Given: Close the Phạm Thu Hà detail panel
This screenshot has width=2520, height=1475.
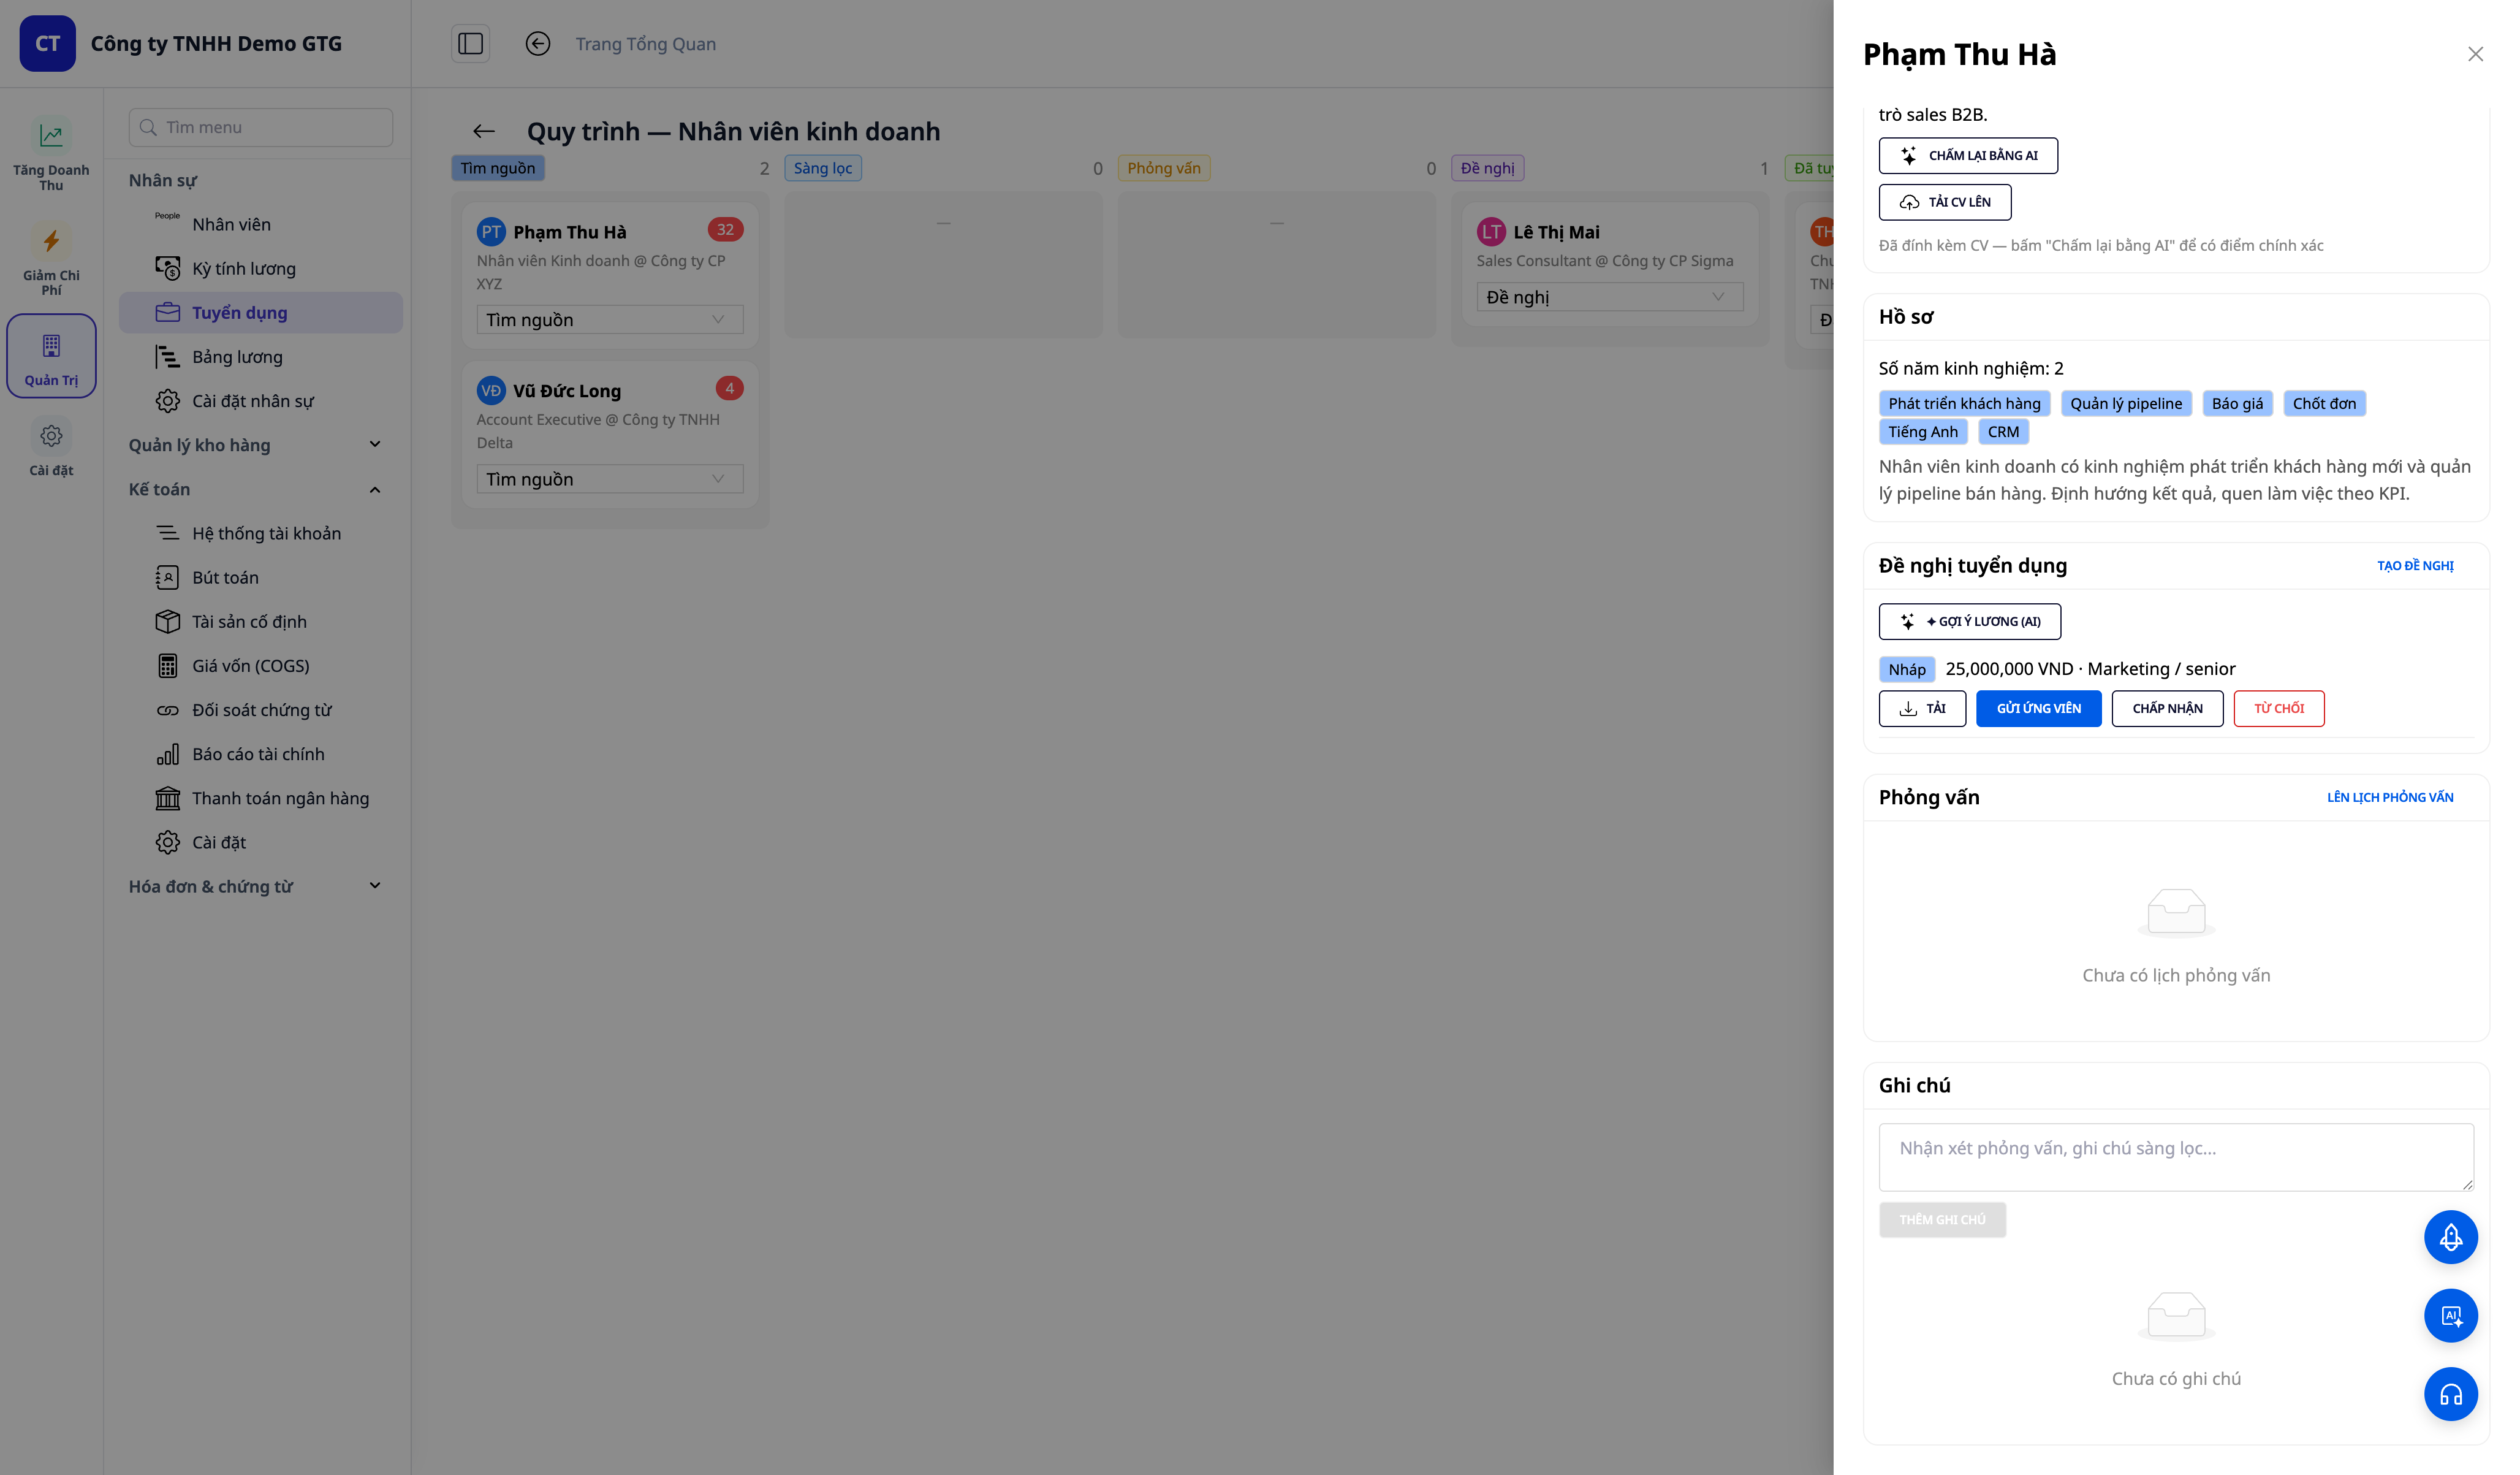Looking at the screenshot, I should [x=2475, y=54].
